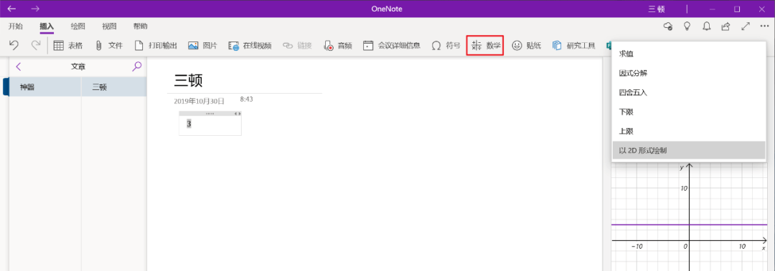The width and height of the screenshot is (775, 271).
Task: Choose 四舍五入 from the dropdown
Action: (689, 92)
